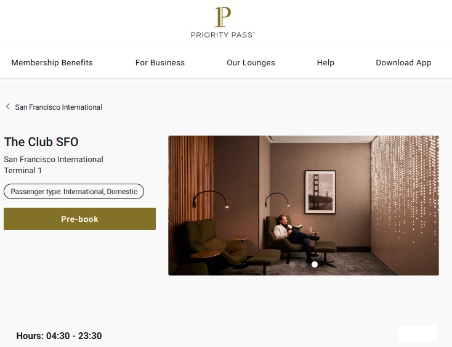Open the For Business menu
The width and height of the screenshot is (452, 347).
tap(160, 63)
